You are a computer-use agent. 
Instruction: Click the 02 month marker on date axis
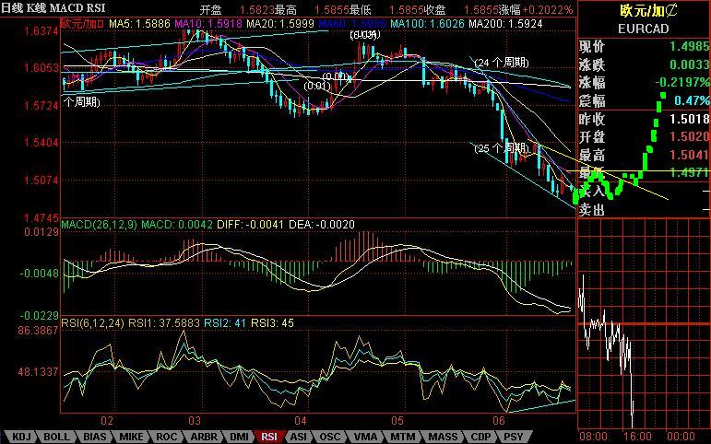coord(107,420)
